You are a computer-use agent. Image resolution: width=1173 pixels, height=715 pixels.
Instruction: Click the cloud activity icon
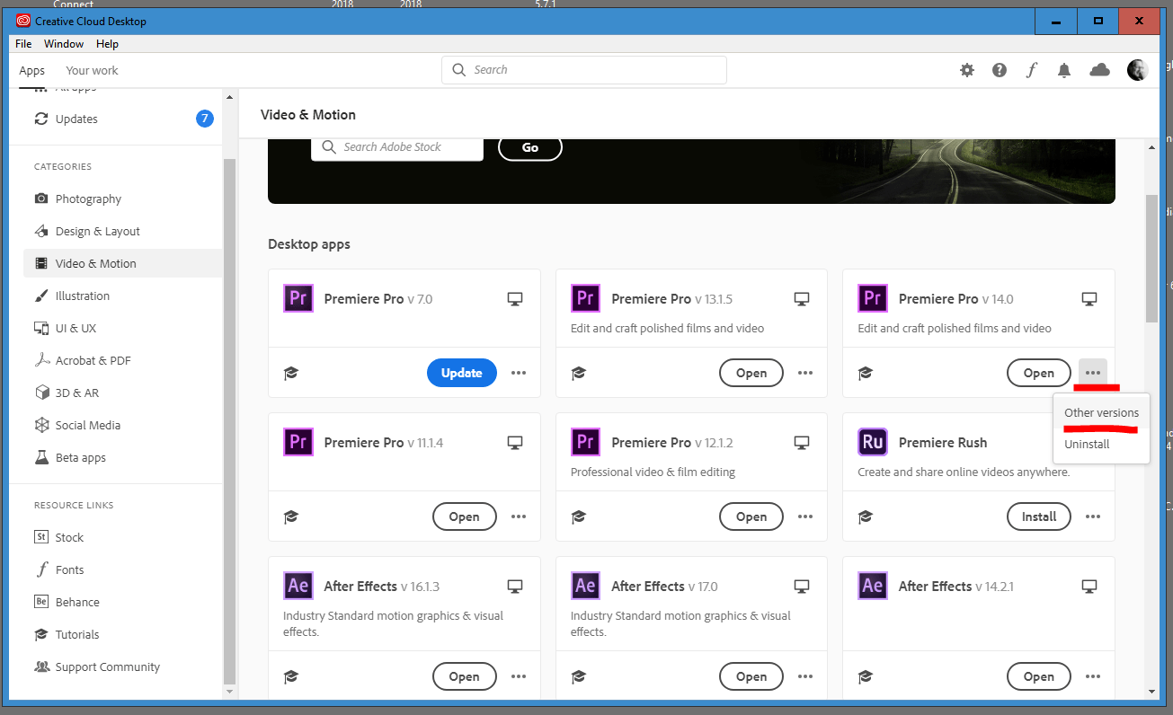[x=1099, y=69]
